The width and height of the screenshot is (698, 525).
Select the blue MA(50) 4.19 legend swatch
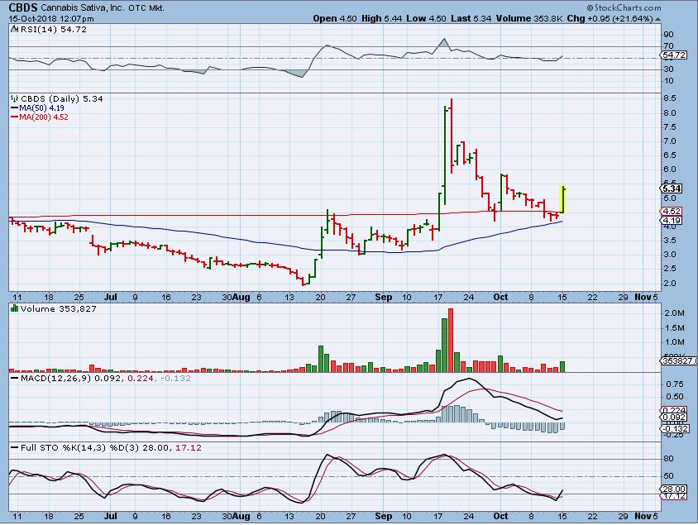[13, 107]
